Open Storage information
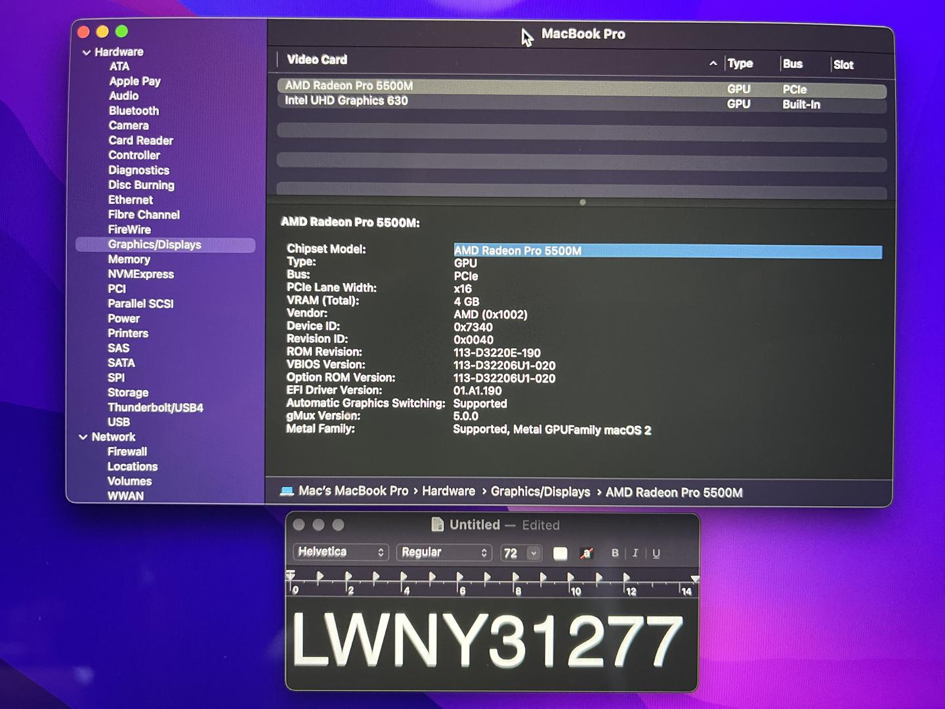 pyautogui.click(x=128, y=393)
